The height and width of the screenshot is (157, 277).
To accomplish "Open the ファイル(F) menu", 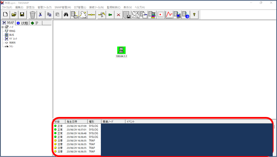I will 7,7.
